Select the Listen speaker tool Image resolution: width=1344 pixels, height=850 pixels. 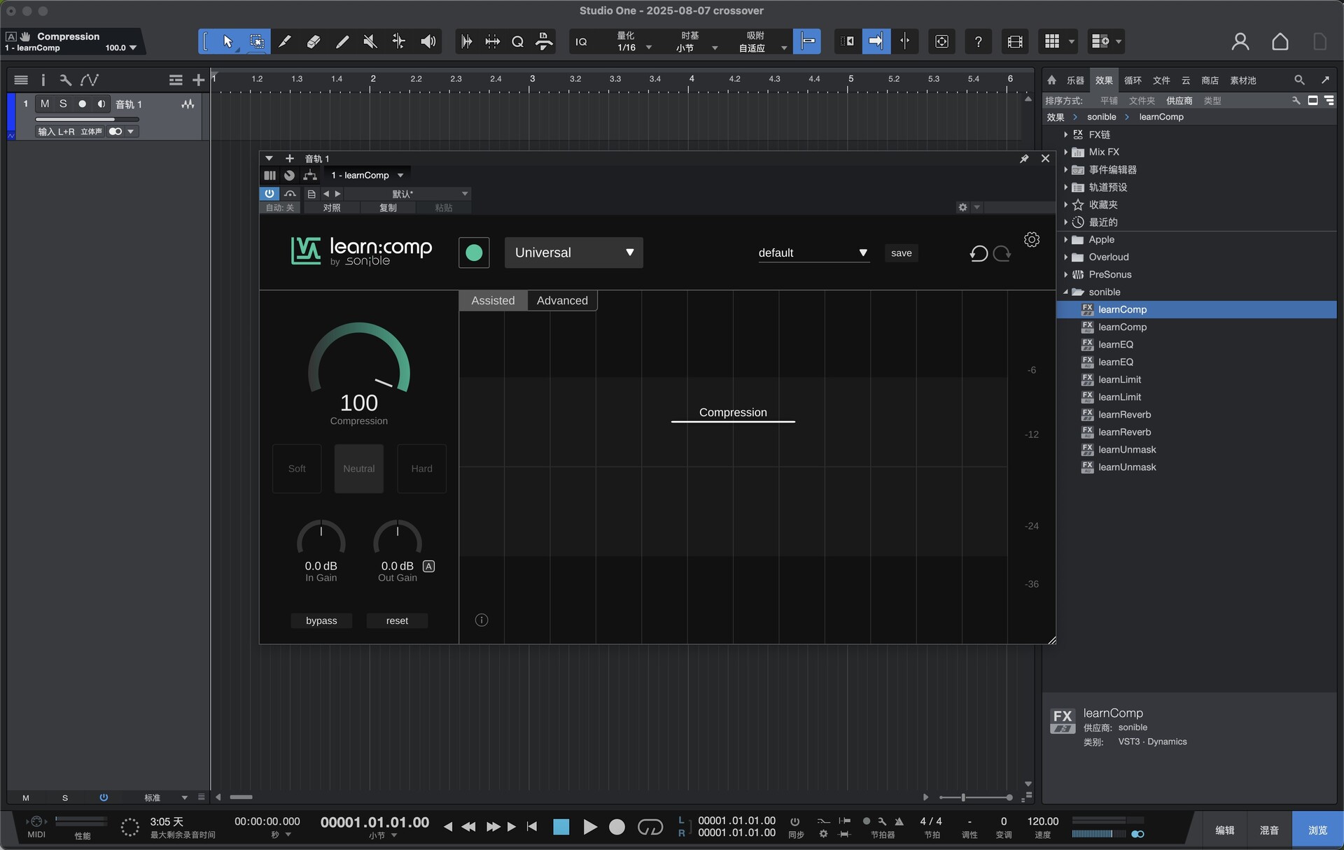[428, 41]
